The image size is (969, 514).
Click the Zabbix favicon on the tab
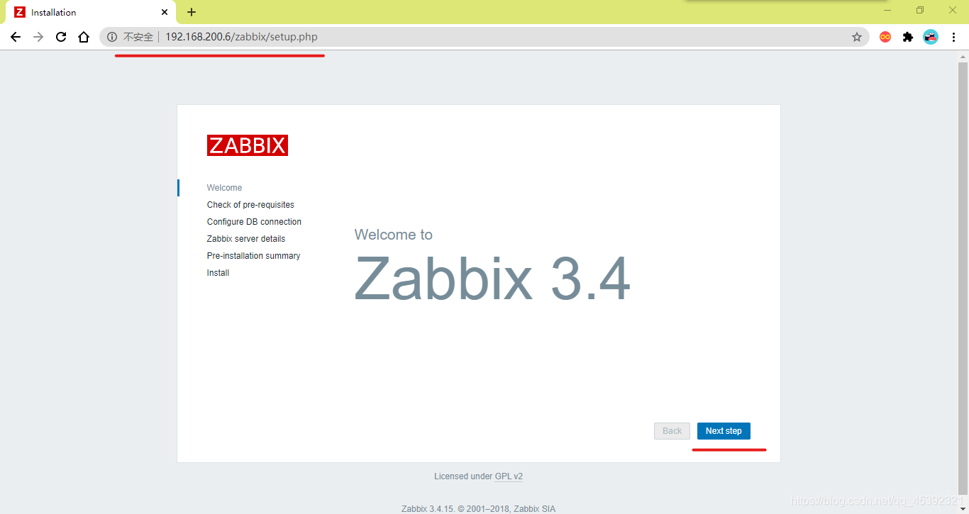tap(20, 12)
